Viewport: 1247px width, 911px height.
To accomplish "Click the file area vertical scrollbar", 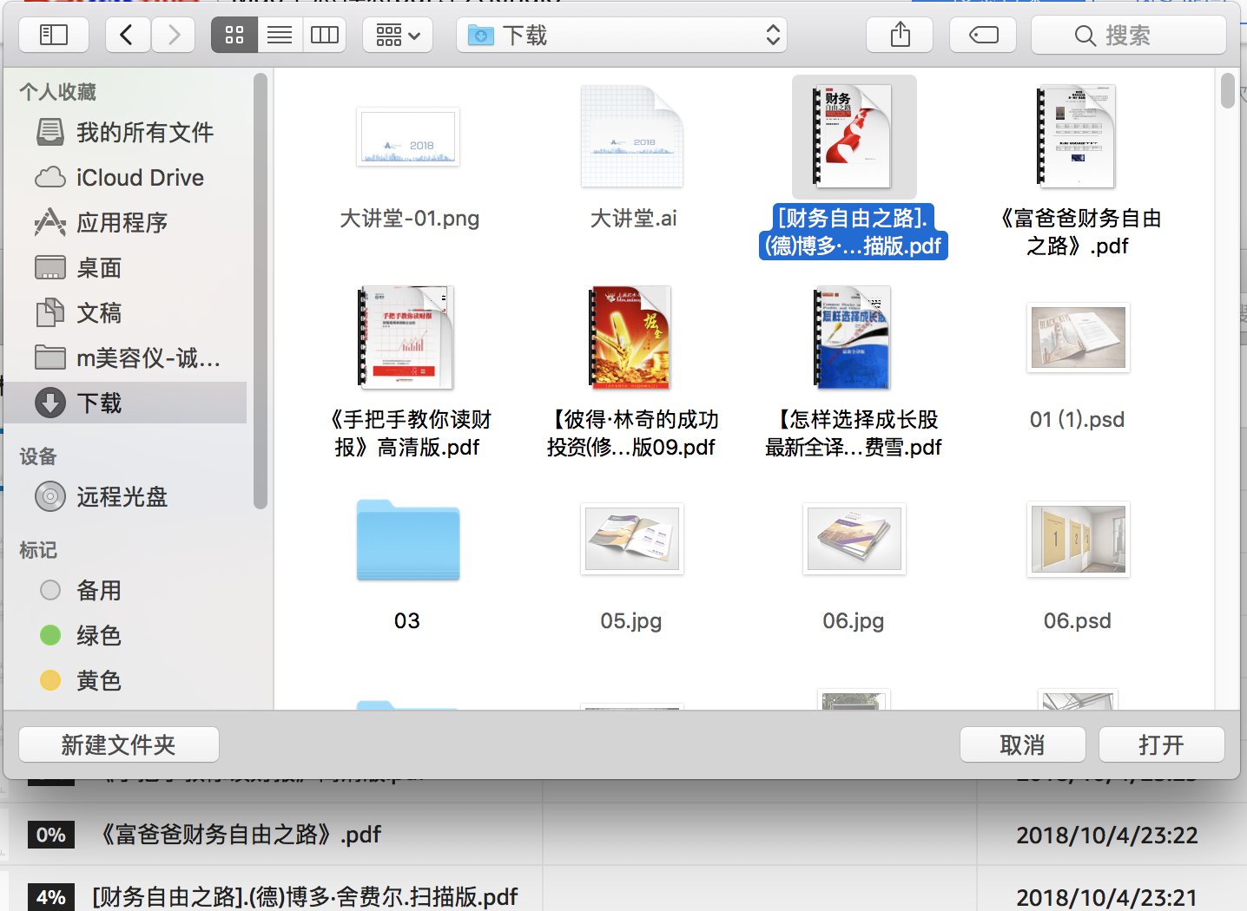I will coord(1227,91).
